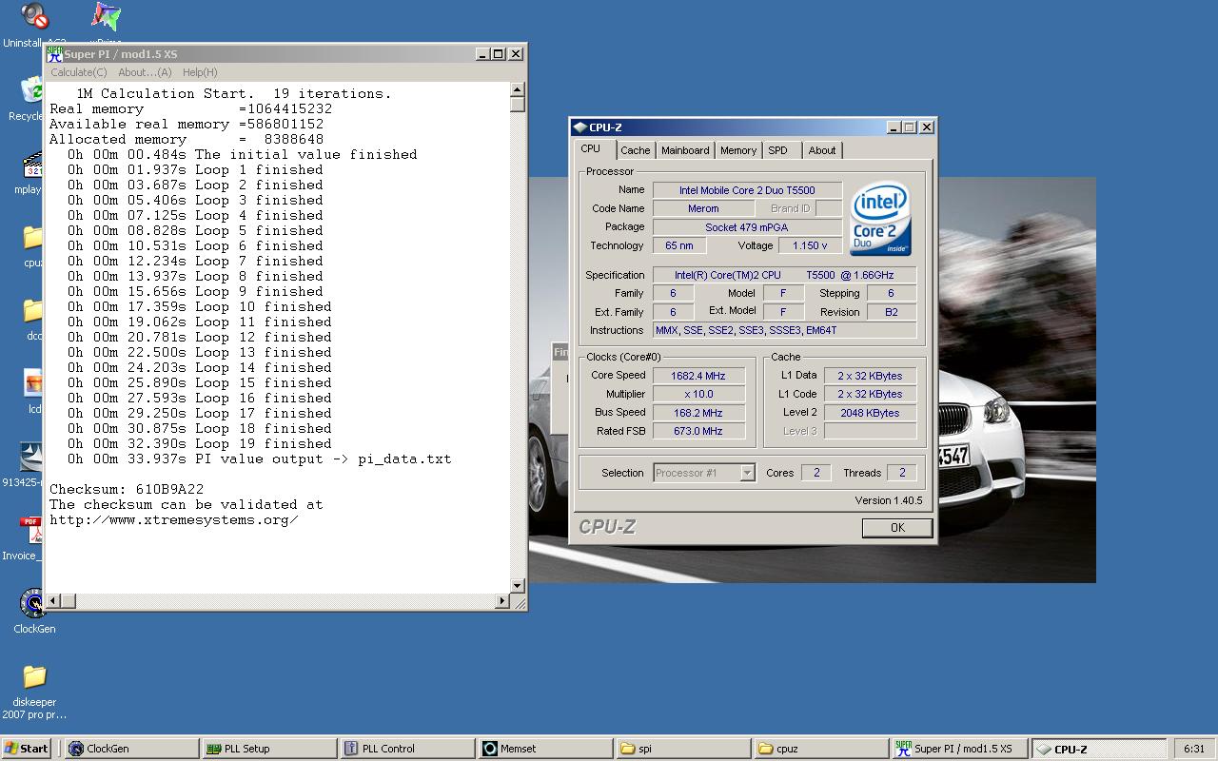Open the Uninstall desktop icon
1218x761 pixels.
(34, 16)
